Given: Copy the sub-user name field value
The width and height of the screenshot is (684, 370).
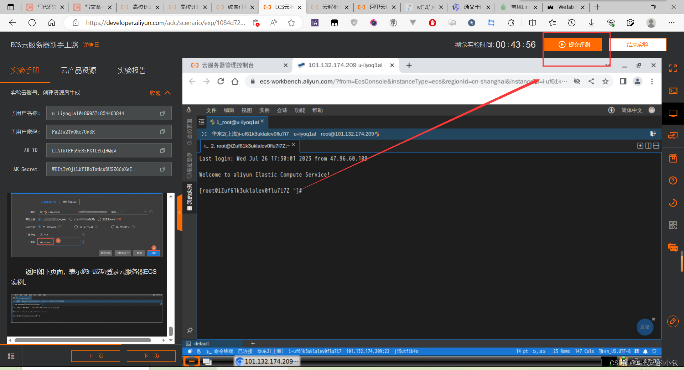Looking at the screenshot, I should [x=162, y=113].
